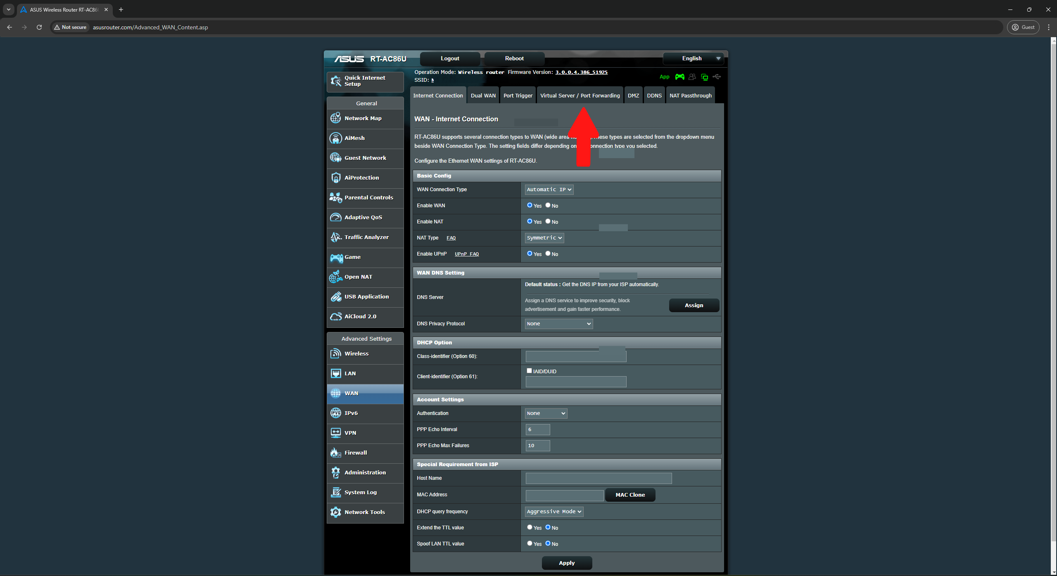Click the PPP Echo Interval field

point(538,429)
